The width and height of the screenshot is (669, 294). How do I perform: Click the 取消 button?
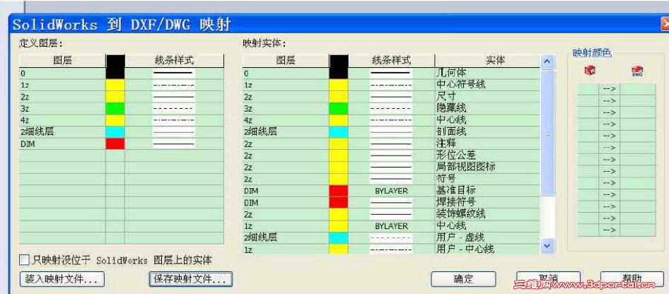pos(549,279)
